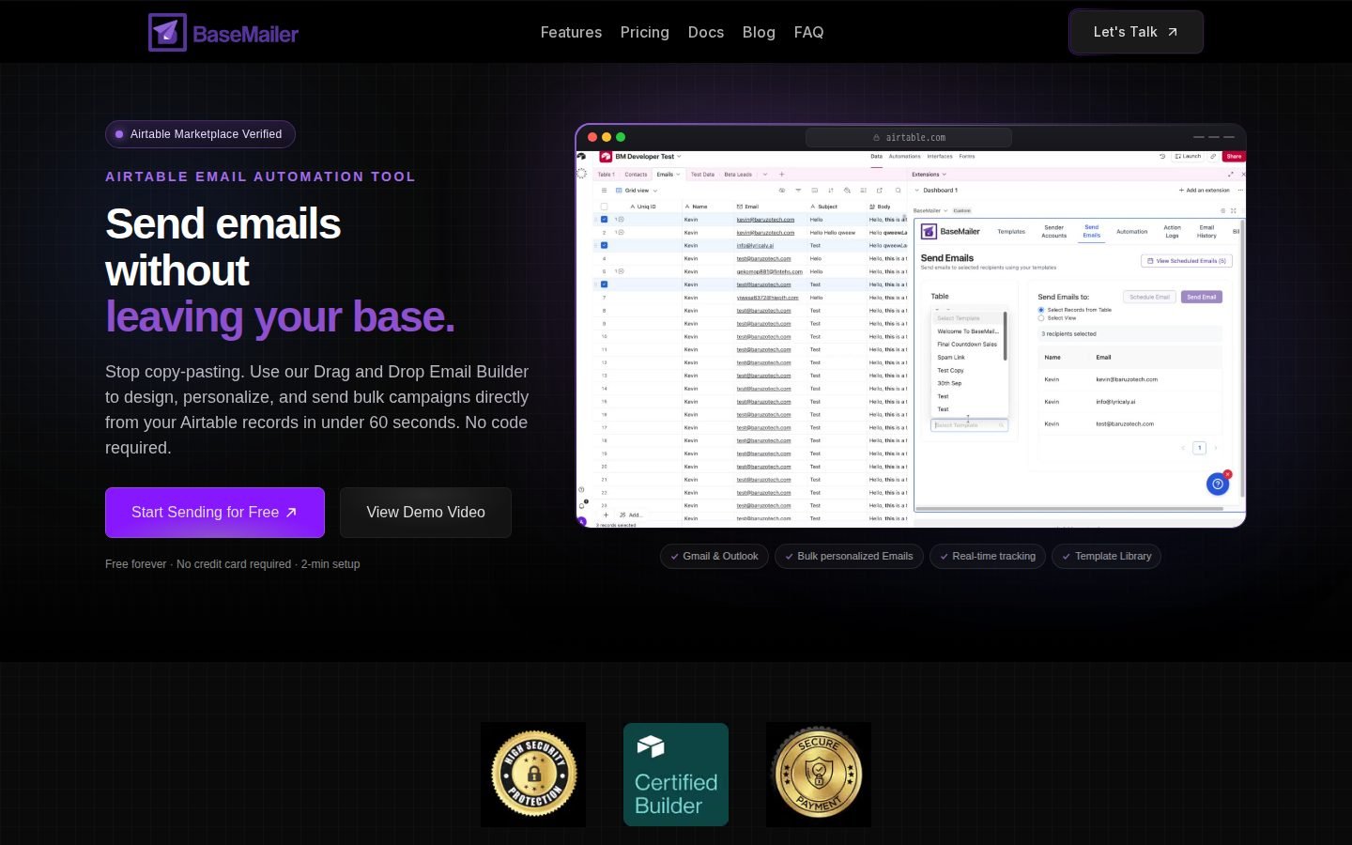Click the extension fullscreen icon
Viewport: 1352px width, 845px height.
tap(1234, 210)
